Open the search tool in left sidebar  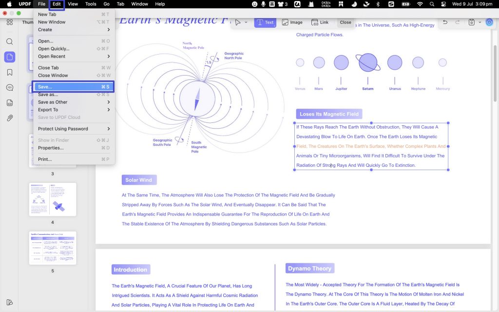(10, 42)
